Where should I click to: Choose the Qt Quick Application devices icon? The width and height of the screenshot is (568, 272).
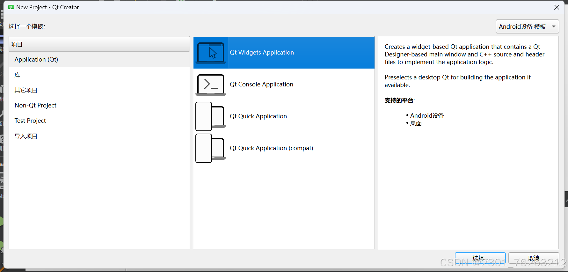pyautogui.click(x=211, y=116)
